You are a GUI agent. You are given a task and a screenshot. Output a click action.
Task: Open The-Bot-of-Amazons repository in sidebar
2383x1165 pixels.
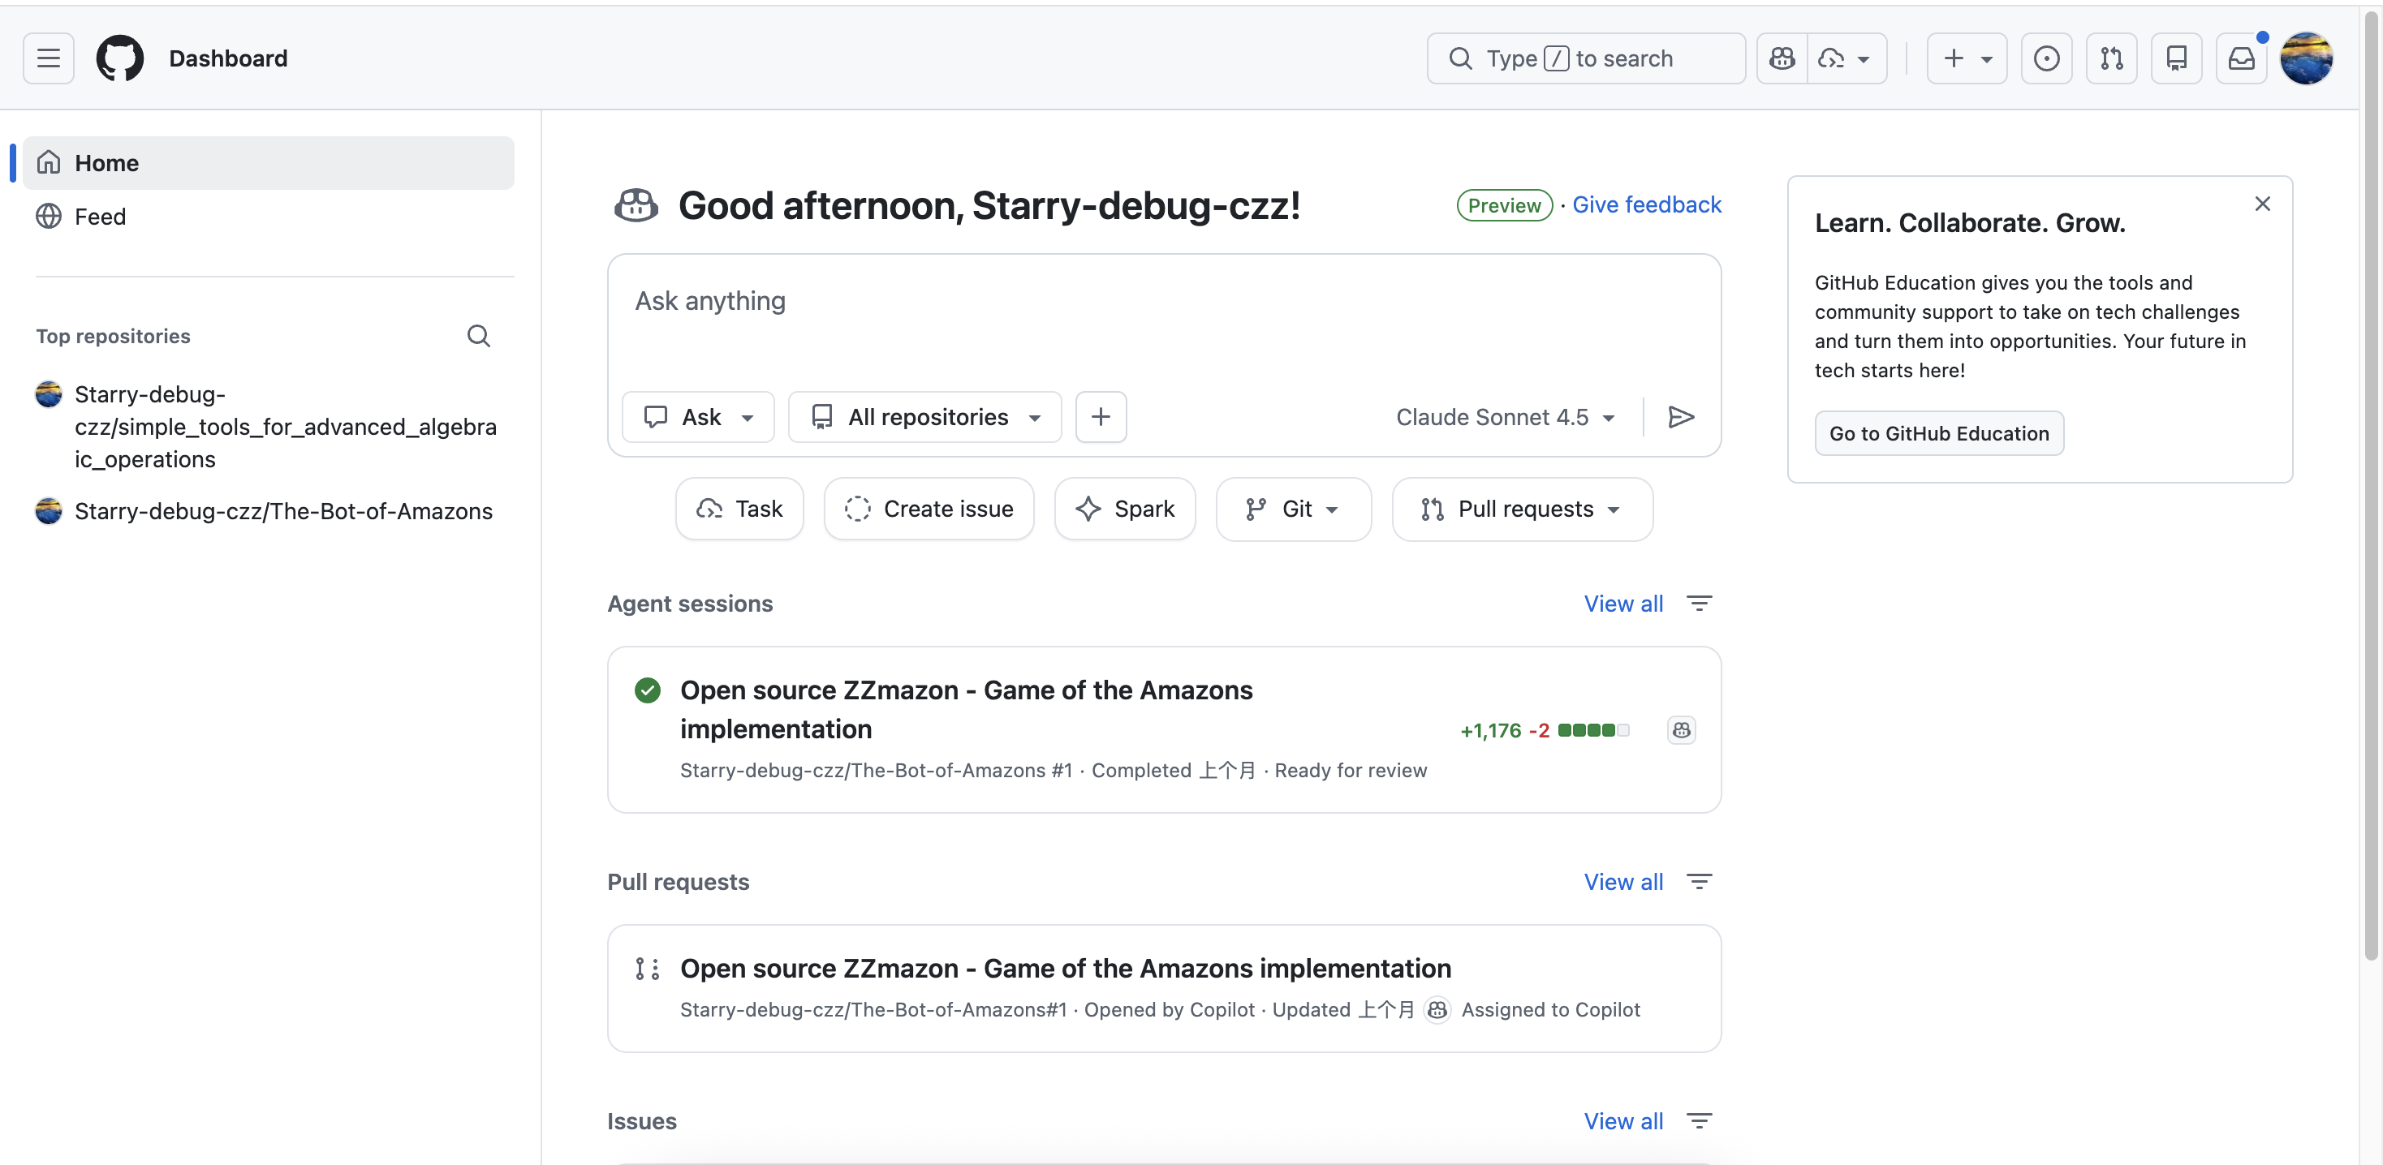[x=283, y=511]
